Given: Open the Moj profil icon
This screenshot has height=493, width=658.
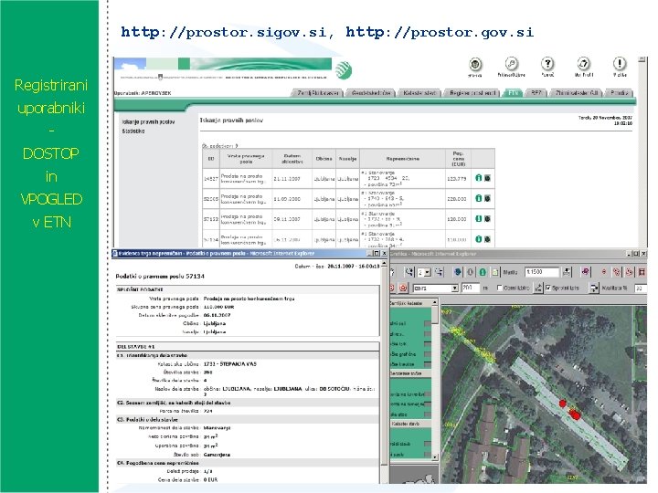Looking at the screenshot, I should coord(583,64).
